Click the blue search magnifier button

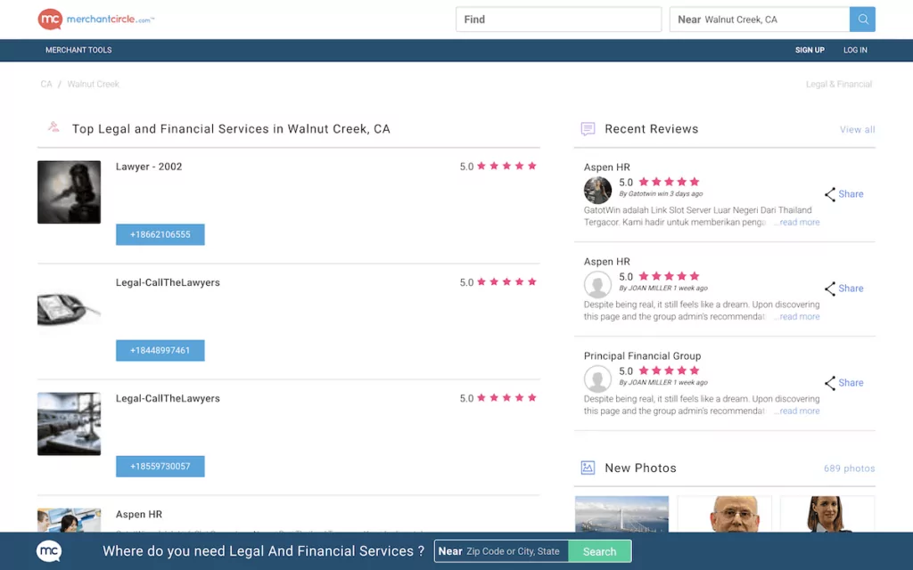[x=862, y=20]
